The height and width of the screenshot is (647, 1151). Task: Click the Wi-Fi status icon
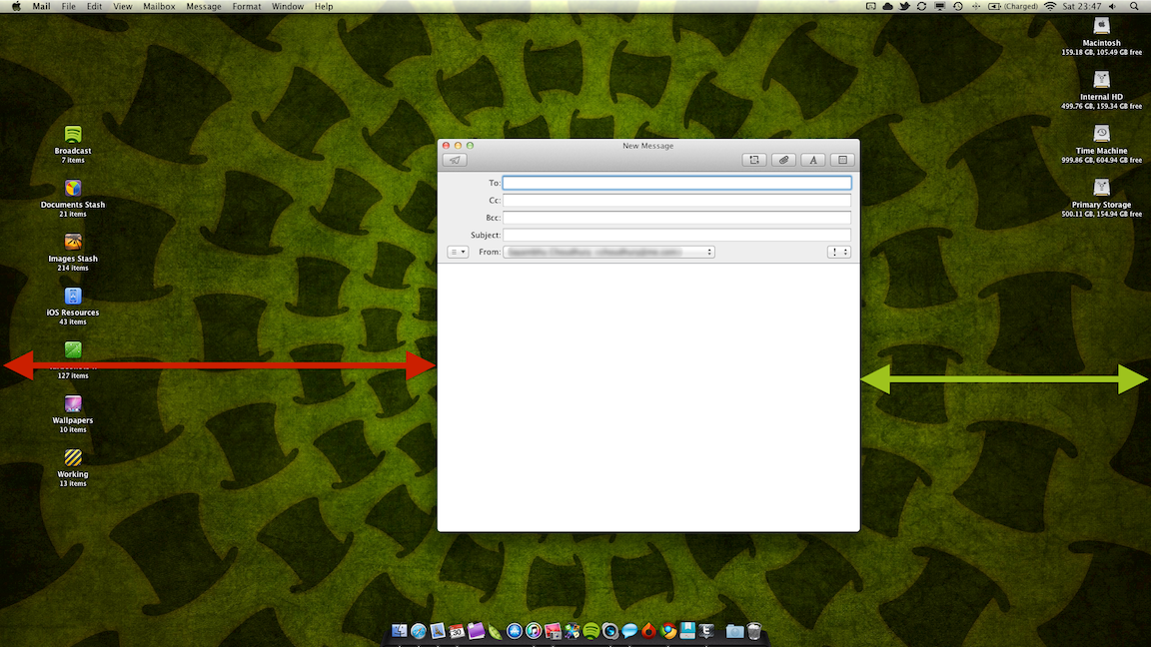click(x=1050, y=7)
